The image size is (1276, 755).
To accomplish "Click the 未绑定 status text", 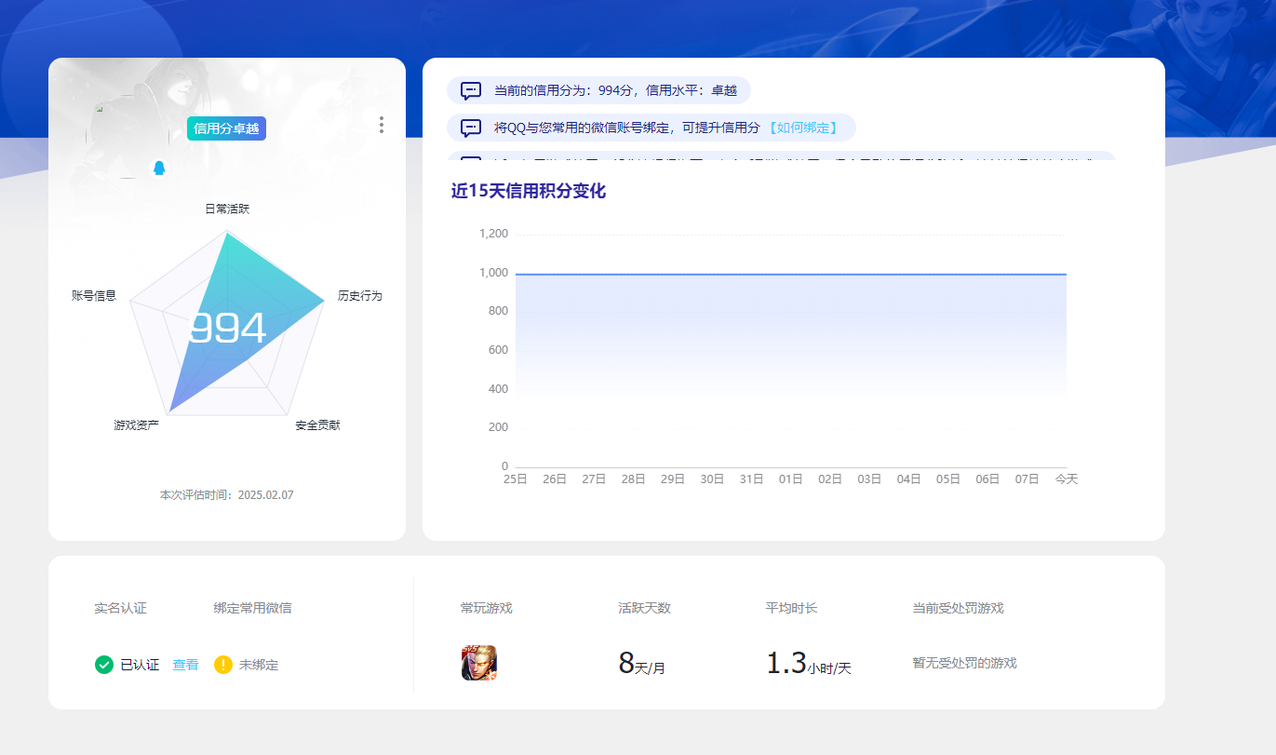I will (x=259, y=665).
